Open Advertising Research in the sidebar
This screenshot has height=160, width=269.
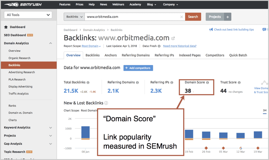coord(22,72)
